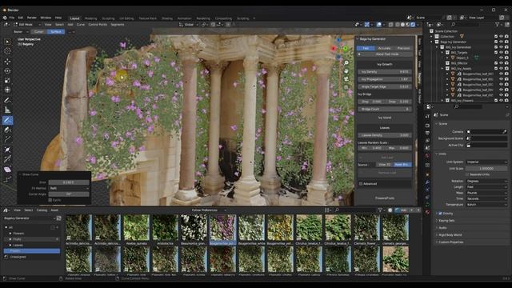Open the Global transform orientation dropdown
Viewport: 512px width, 288px height.
point(189,25)
